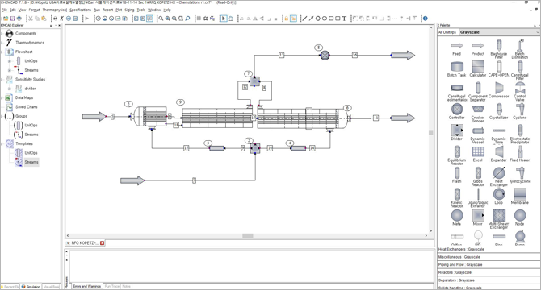
Task: Click the horizontal scrollbar thumb below flowsheet
Action: 248,236
